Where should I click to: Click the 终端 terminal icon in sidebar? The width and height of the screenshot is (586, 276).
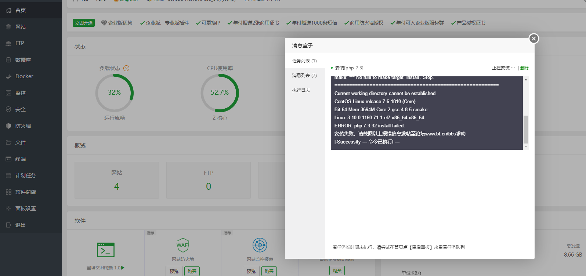9,159
